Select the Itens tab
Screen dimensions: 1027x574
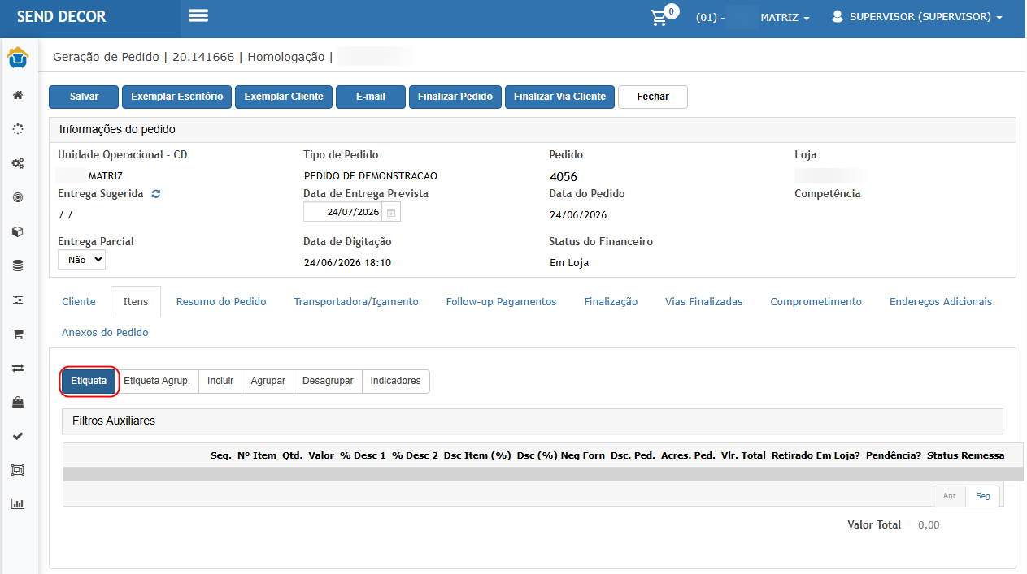136,301
